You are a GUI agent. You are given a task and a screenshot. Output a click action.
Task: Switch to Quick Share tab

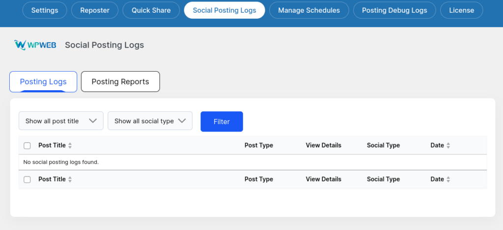(x=151, y=10)
